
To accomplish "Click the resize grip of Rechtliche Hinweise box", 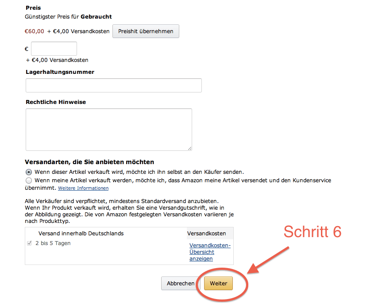I will 190,148.
